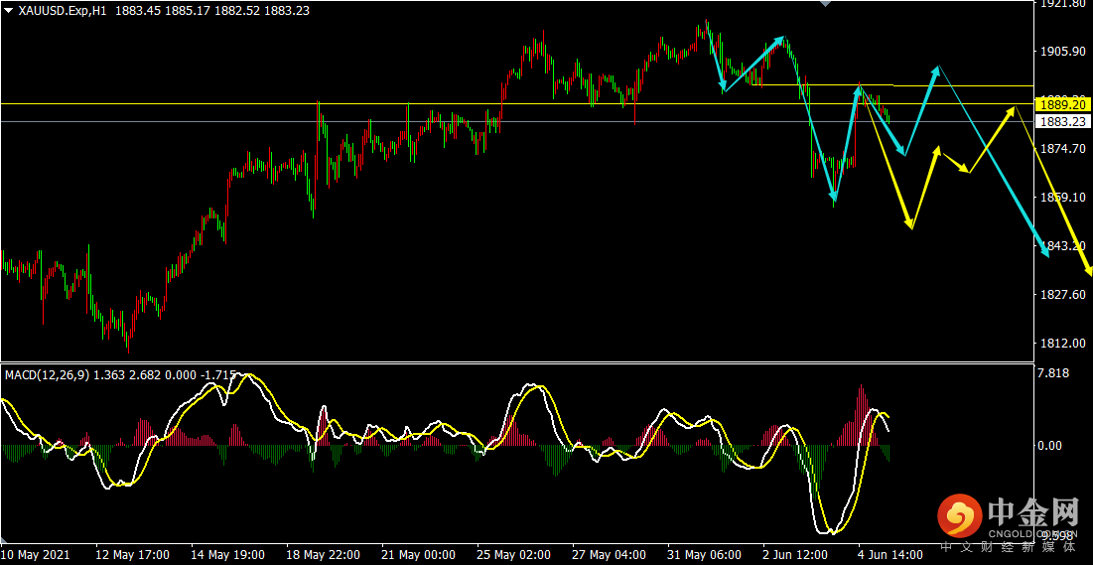This screenshot has height=565, width=1093.
Task: Click the 1905.90 price scale value
Action: coord(1062,52)
